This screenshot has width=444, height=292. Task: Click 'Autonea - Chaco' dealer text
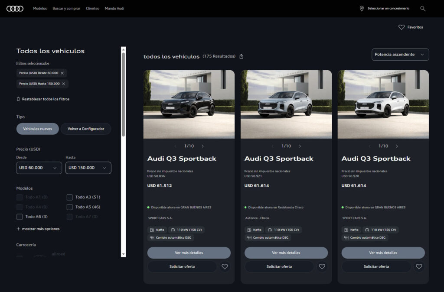257,218
